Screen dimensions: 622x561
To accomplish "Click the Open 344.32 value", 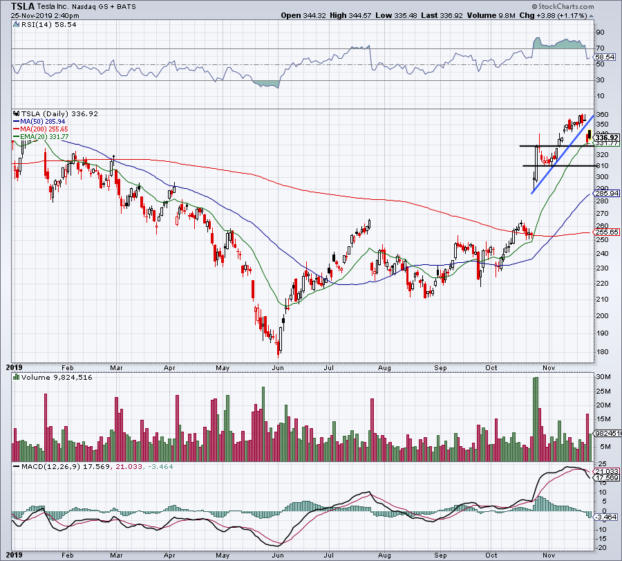I will [x=303, y=15].
